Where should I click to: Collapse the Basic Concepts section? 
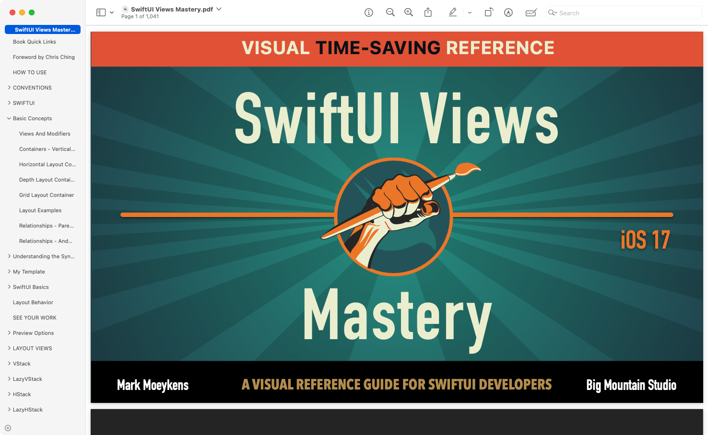(9, 118)
